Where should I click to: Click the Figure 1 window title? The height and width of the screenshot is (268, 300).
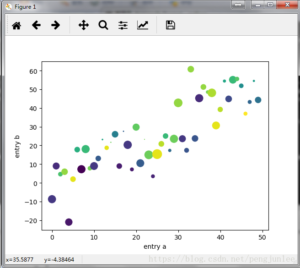[25, 7]
